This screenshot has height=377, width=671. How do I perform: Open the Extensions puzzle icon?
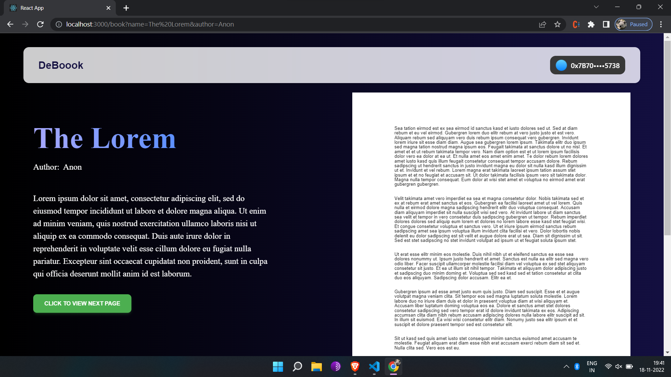pos(591,24)
